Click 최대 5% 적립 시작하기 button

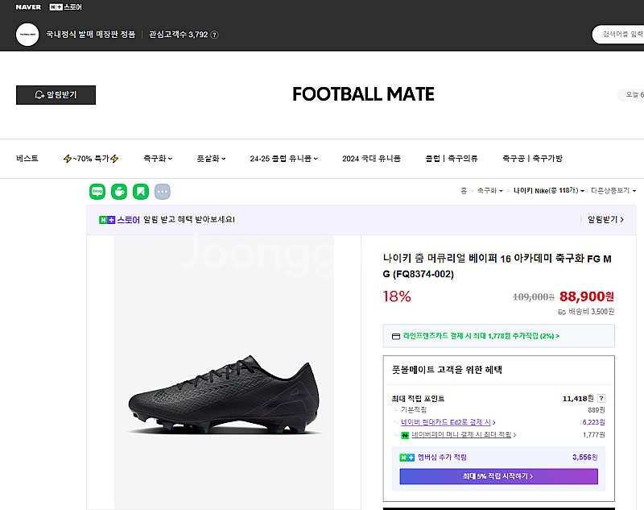pyautogui.click(x=498, y=476)
